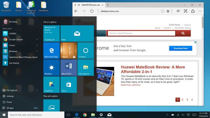Expand Notepad jump list arrow
This screenshot has height=118, width=210.
pyautogui.click(x=37, y=51)
